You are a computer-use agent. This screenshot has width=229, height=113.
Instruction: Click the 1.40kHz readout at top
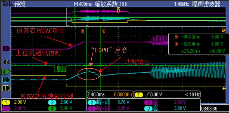coord(182,4)
